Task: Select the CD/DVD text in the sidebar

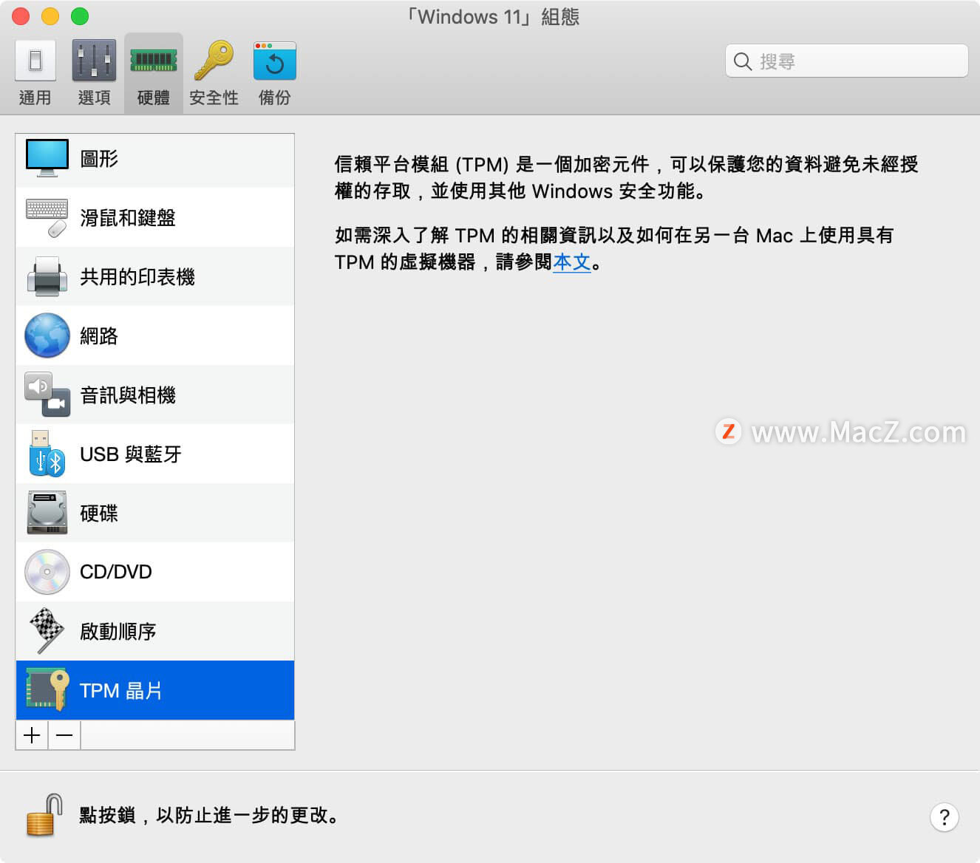Action: (x=116, y=572)
